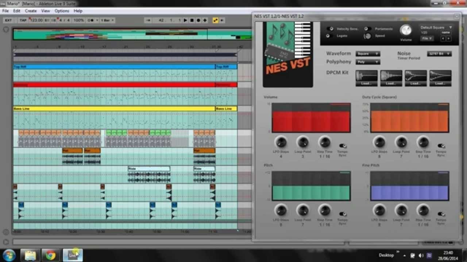Viewport: 467px width, 262px height.
Task: Click the Pitch section Step Time knob
Action: click(324, 210)
